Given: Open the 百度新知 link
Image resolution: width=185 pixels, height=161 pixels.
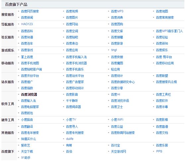Looking at the screenshot, I should pos(162,43).
